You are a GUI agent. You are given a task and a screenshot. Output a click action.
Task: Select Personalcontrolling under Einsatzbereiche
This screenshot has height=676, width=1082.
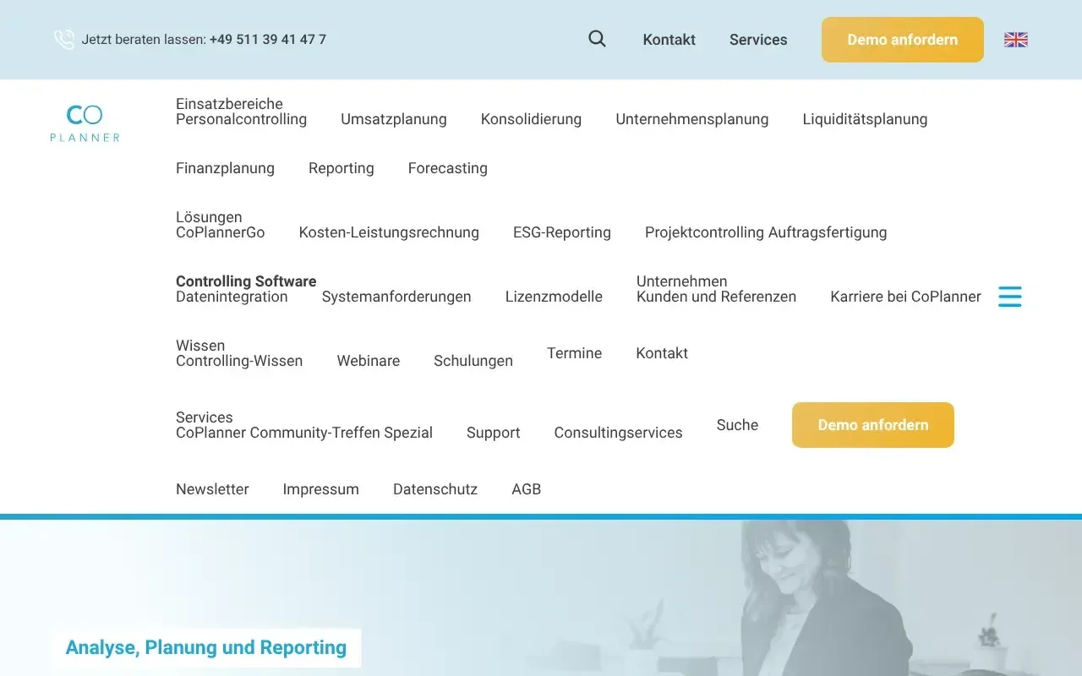241,119
